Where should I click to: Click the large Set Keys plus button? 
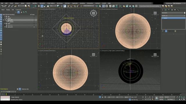pos(157,98)
